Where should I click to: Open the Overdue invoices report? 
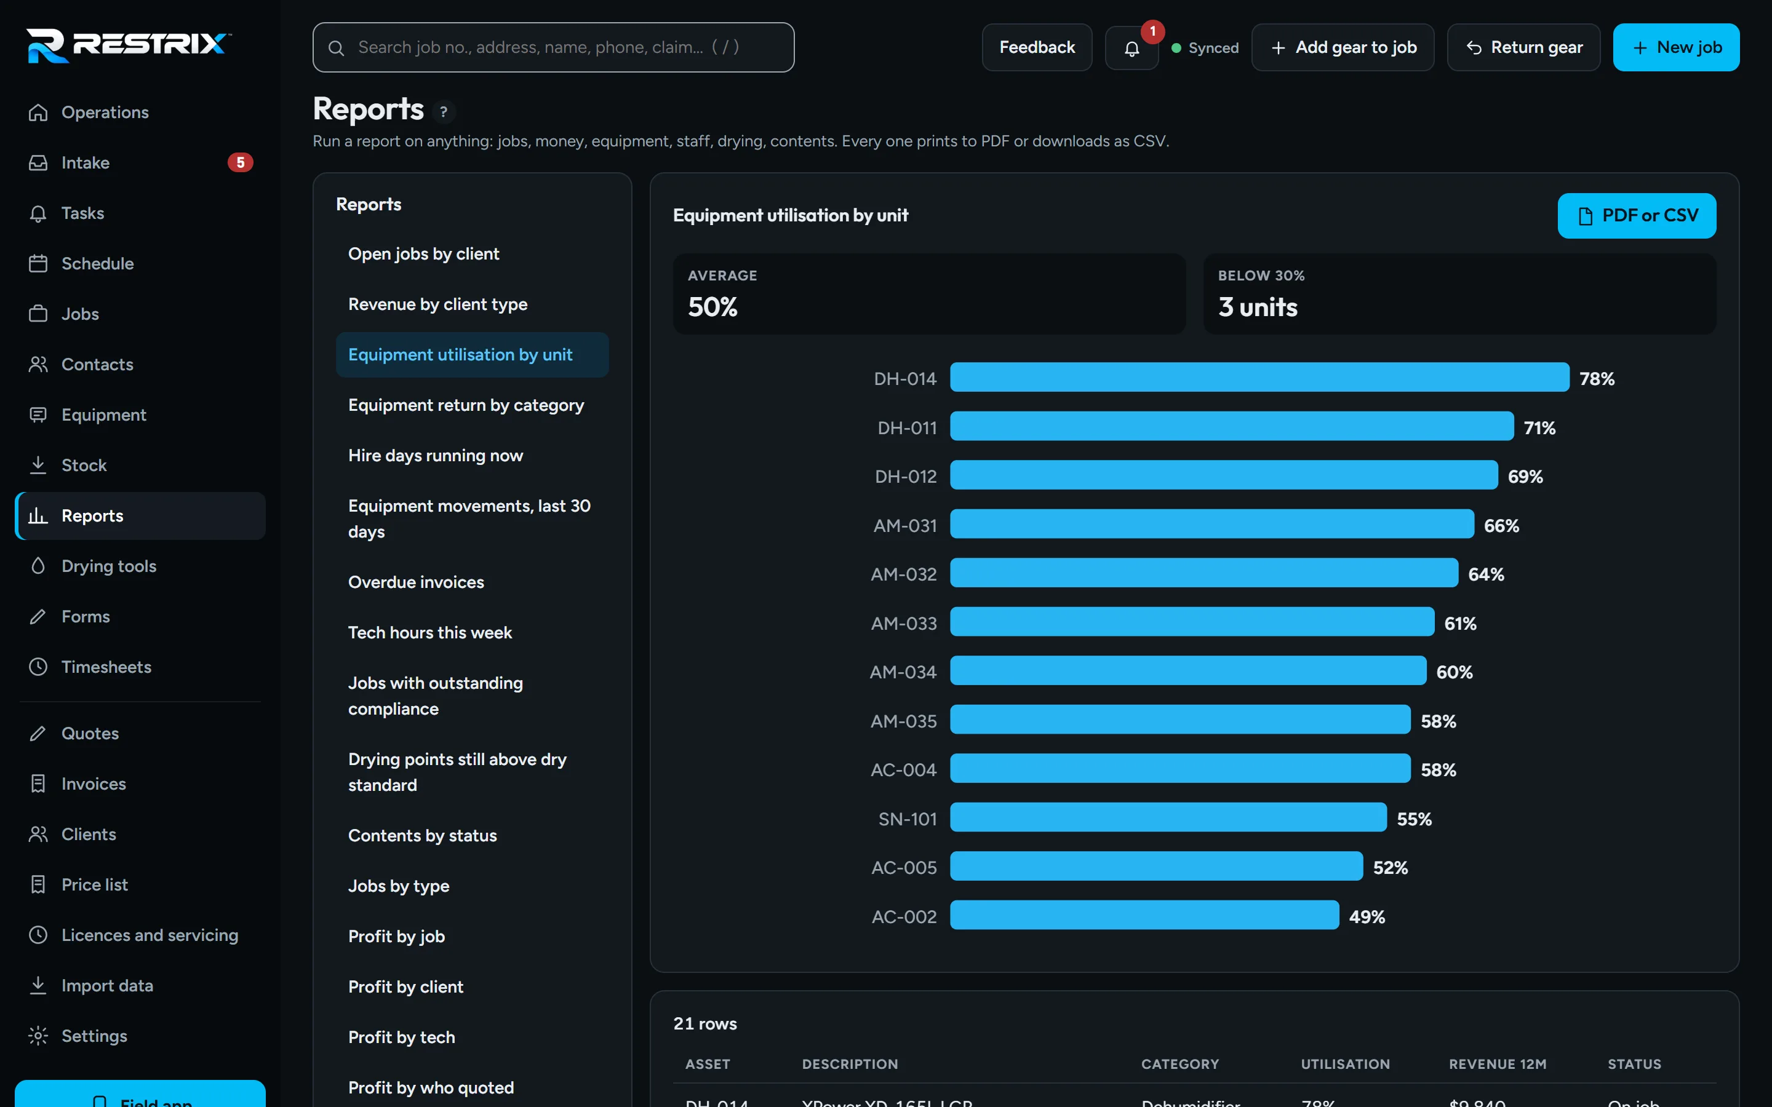click(x=471, y=582)
